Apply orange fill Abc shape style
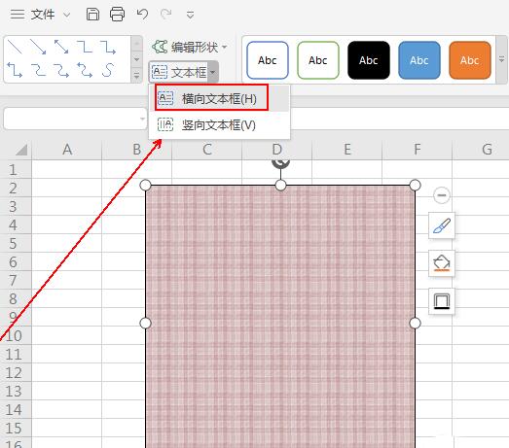This screenshot has width=509, height=448. click(470, 60)
